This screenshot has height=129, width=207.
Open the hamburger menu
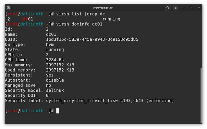[x=176, y=7]
